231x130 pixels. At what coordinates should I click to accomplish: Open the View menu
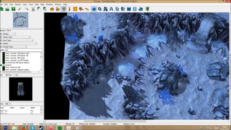pos(11,4)
